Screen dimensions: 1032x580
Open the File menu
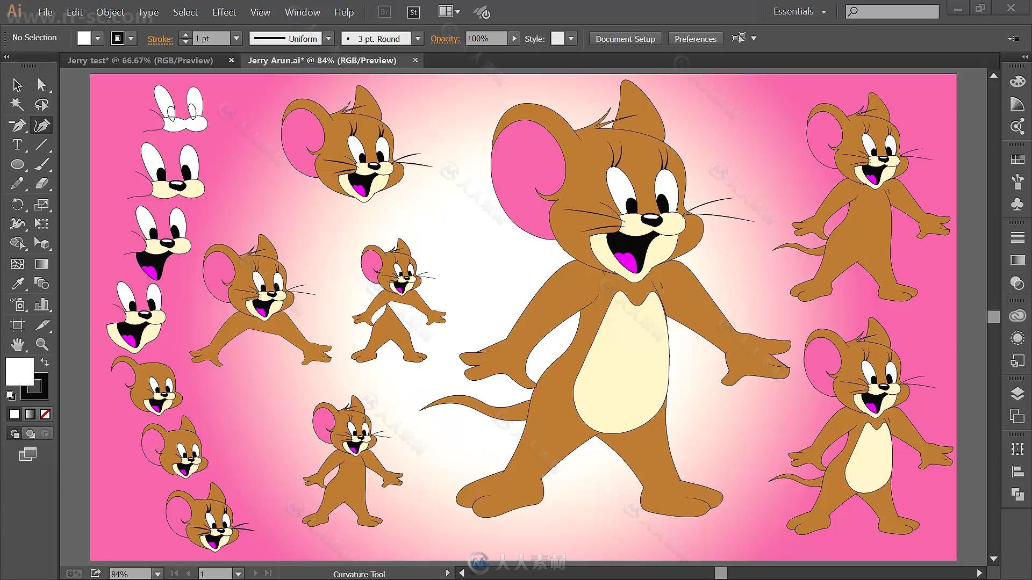(45, 12)
